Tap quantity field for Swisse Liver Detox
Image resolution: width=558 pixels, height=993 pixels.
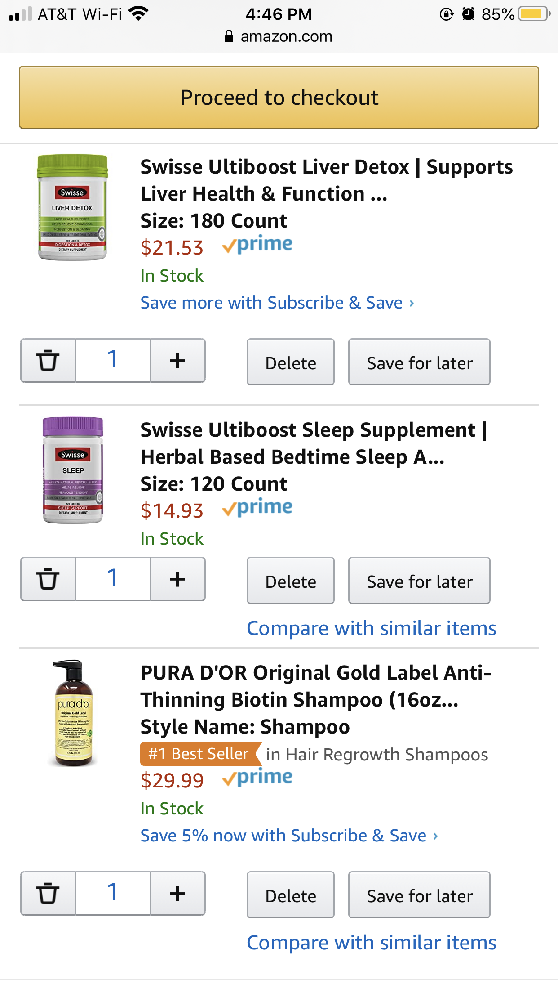tap(113, 361)
